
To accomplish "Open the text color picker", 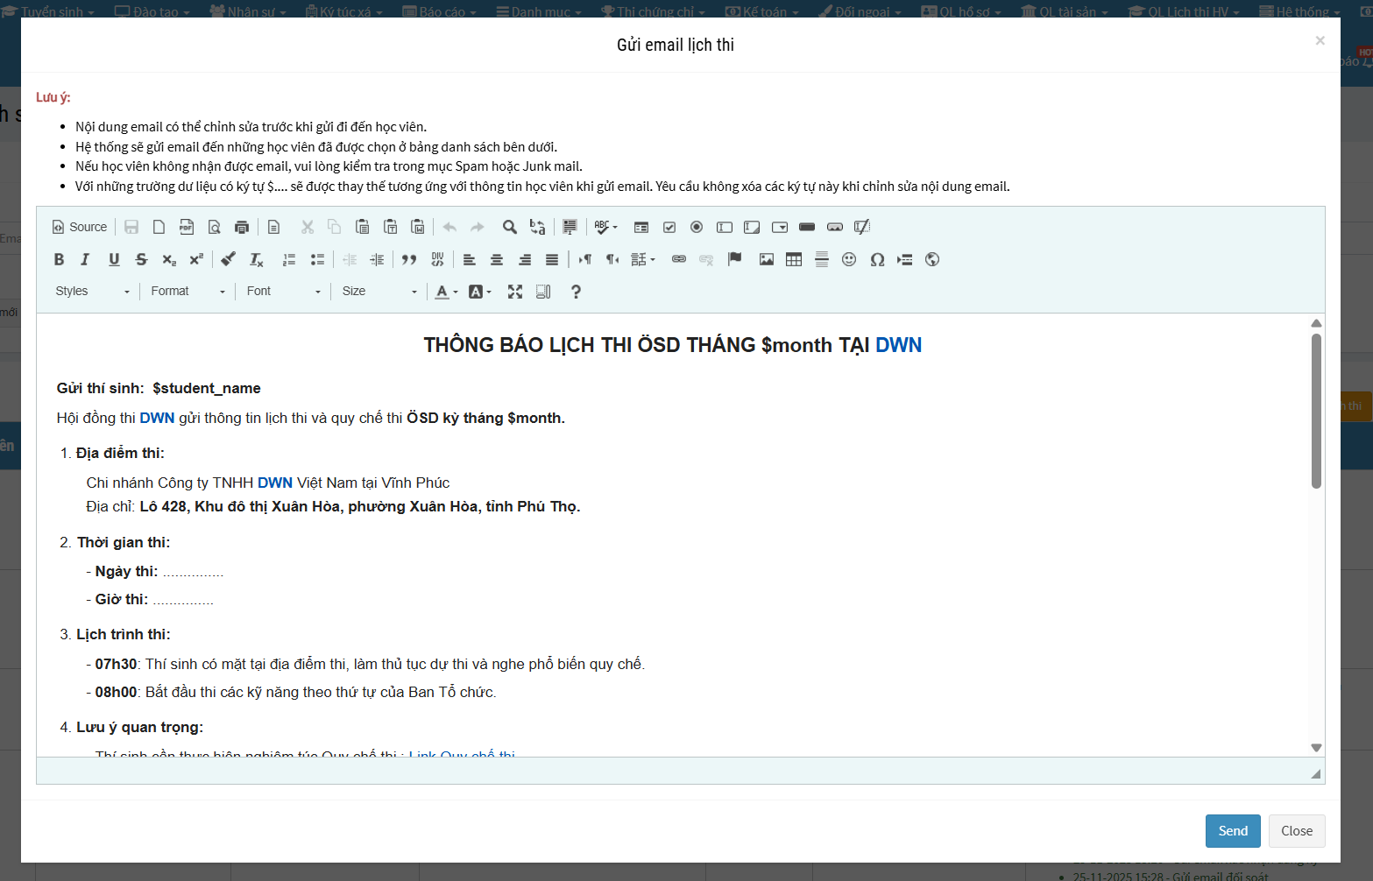I will tap(446, 292).
